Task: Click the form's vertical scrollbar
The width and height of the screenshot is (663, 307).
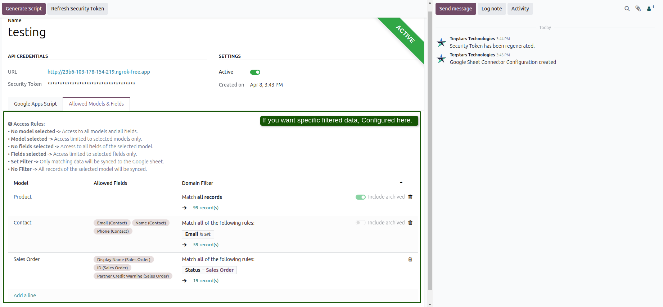Action: pyautogui.click(x=430, y=151)
